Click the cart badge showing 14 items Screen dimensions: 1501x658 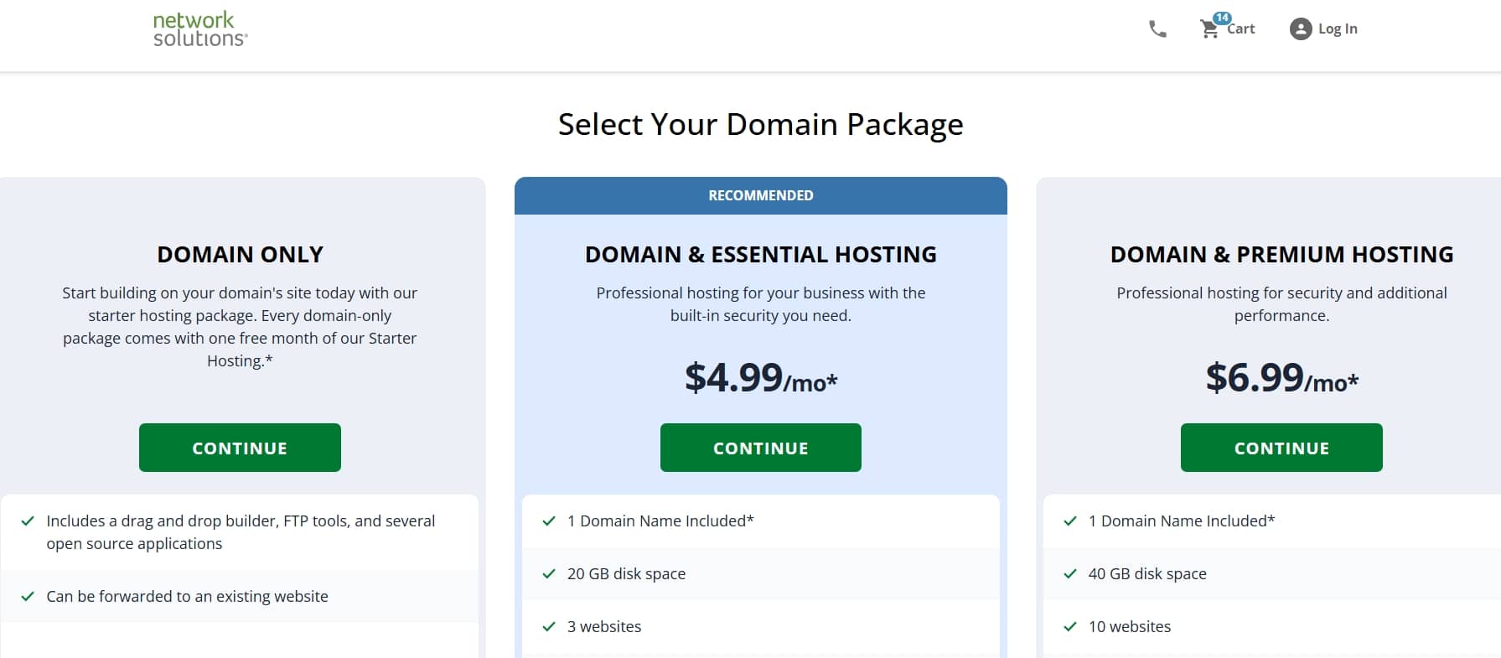[x=1223, y=17]
